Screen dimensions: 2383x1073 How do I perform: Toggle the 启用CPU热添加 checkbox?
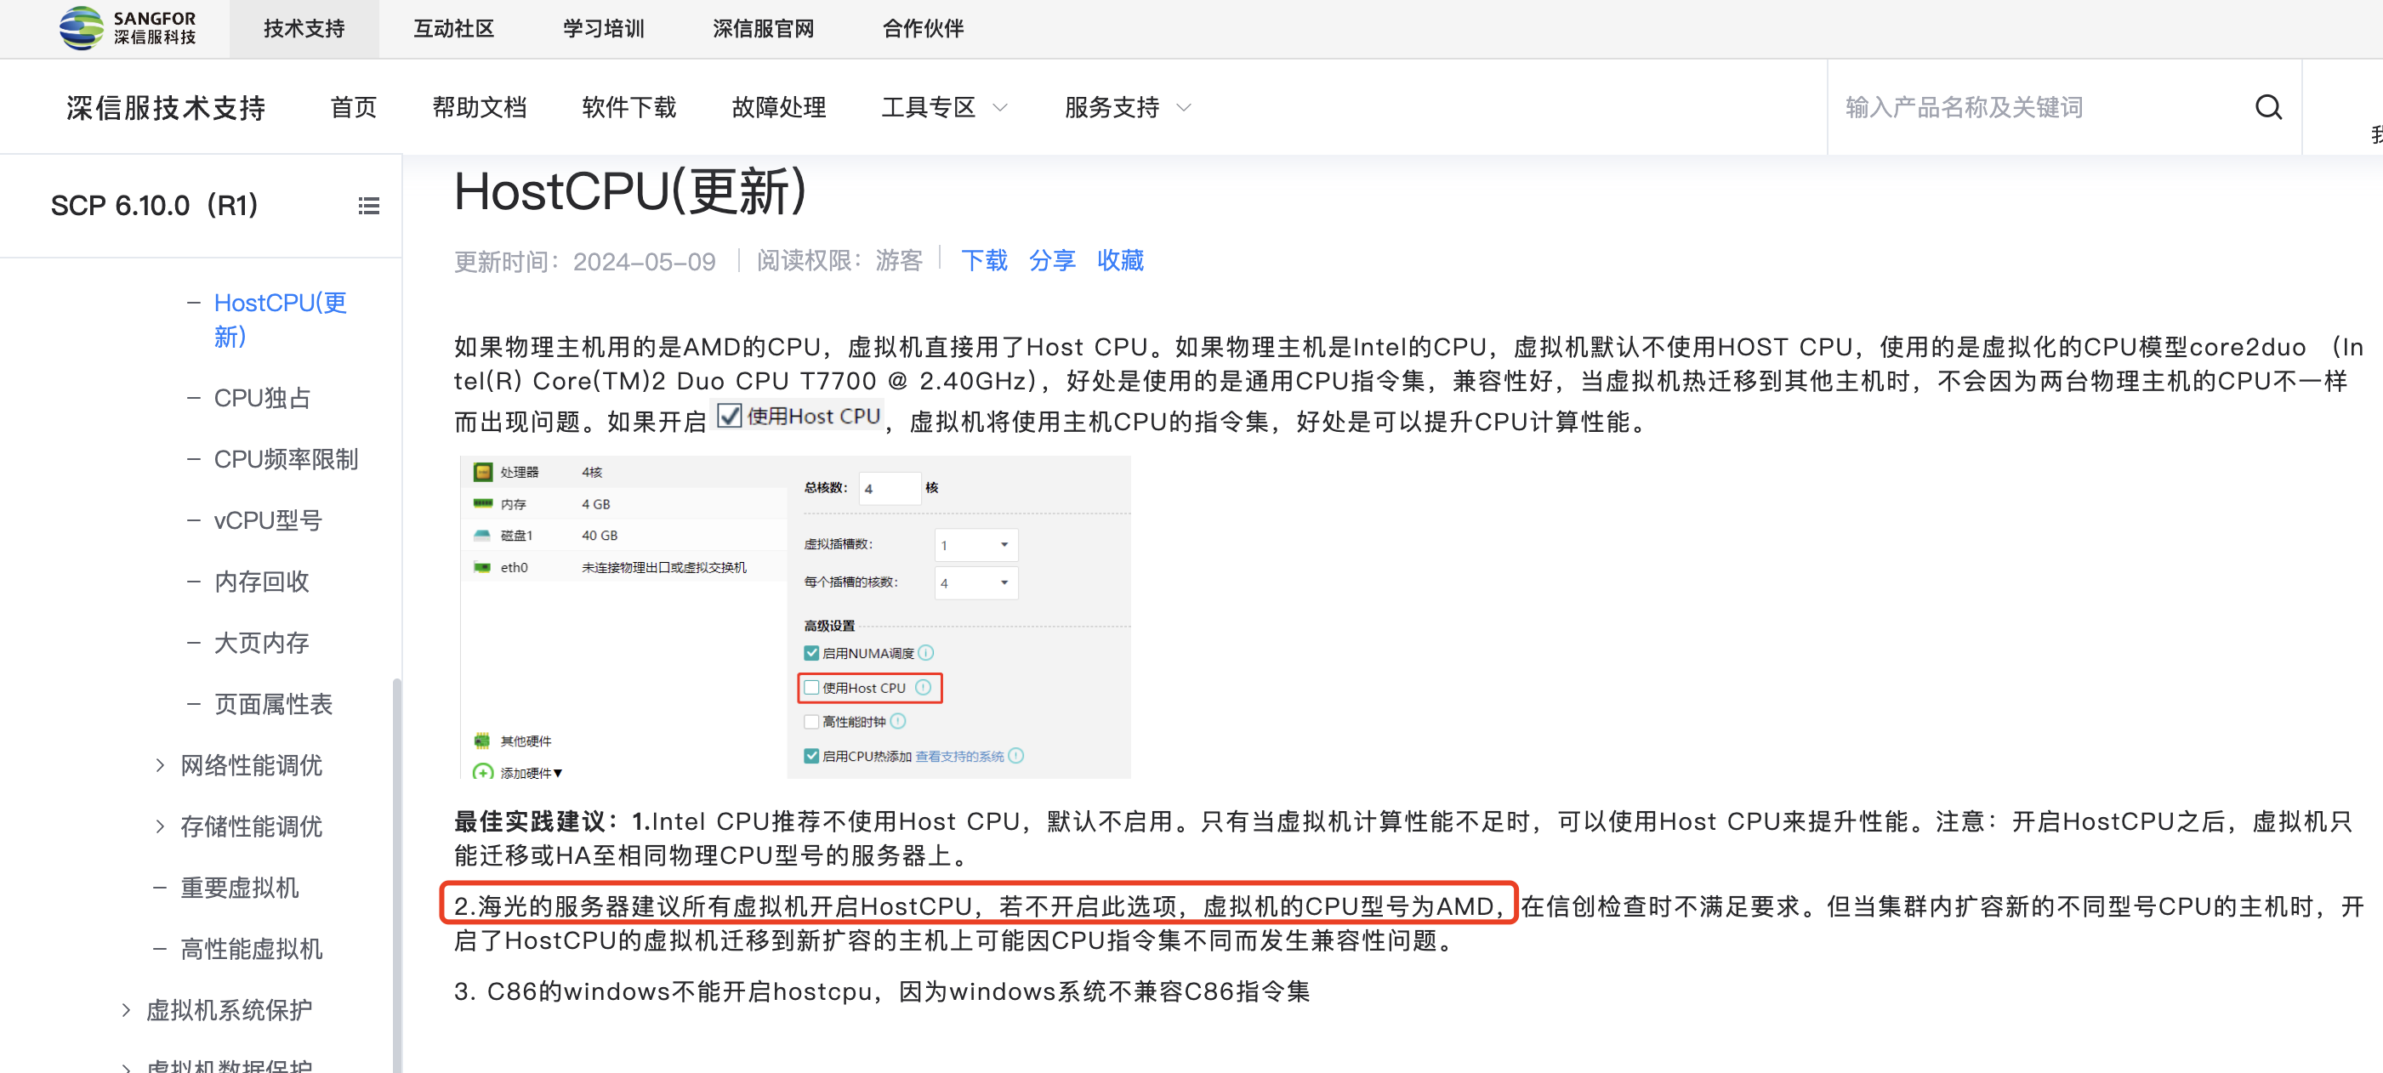click(x=811, y=756)
